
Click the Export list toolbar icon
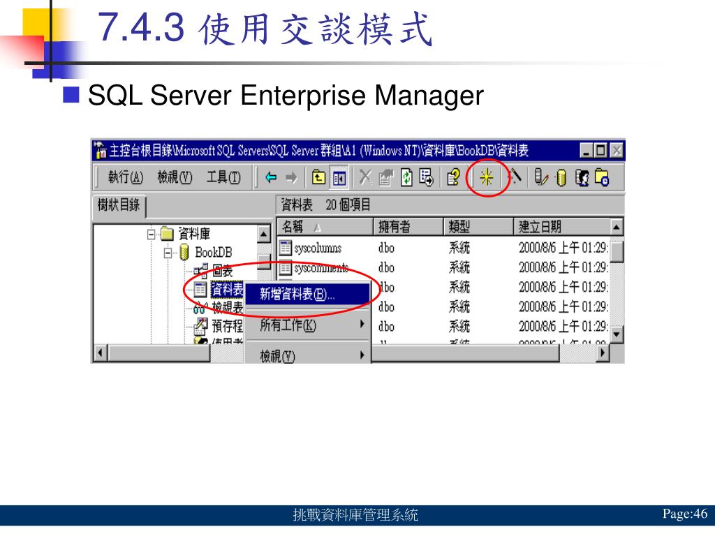pos(427,177)
